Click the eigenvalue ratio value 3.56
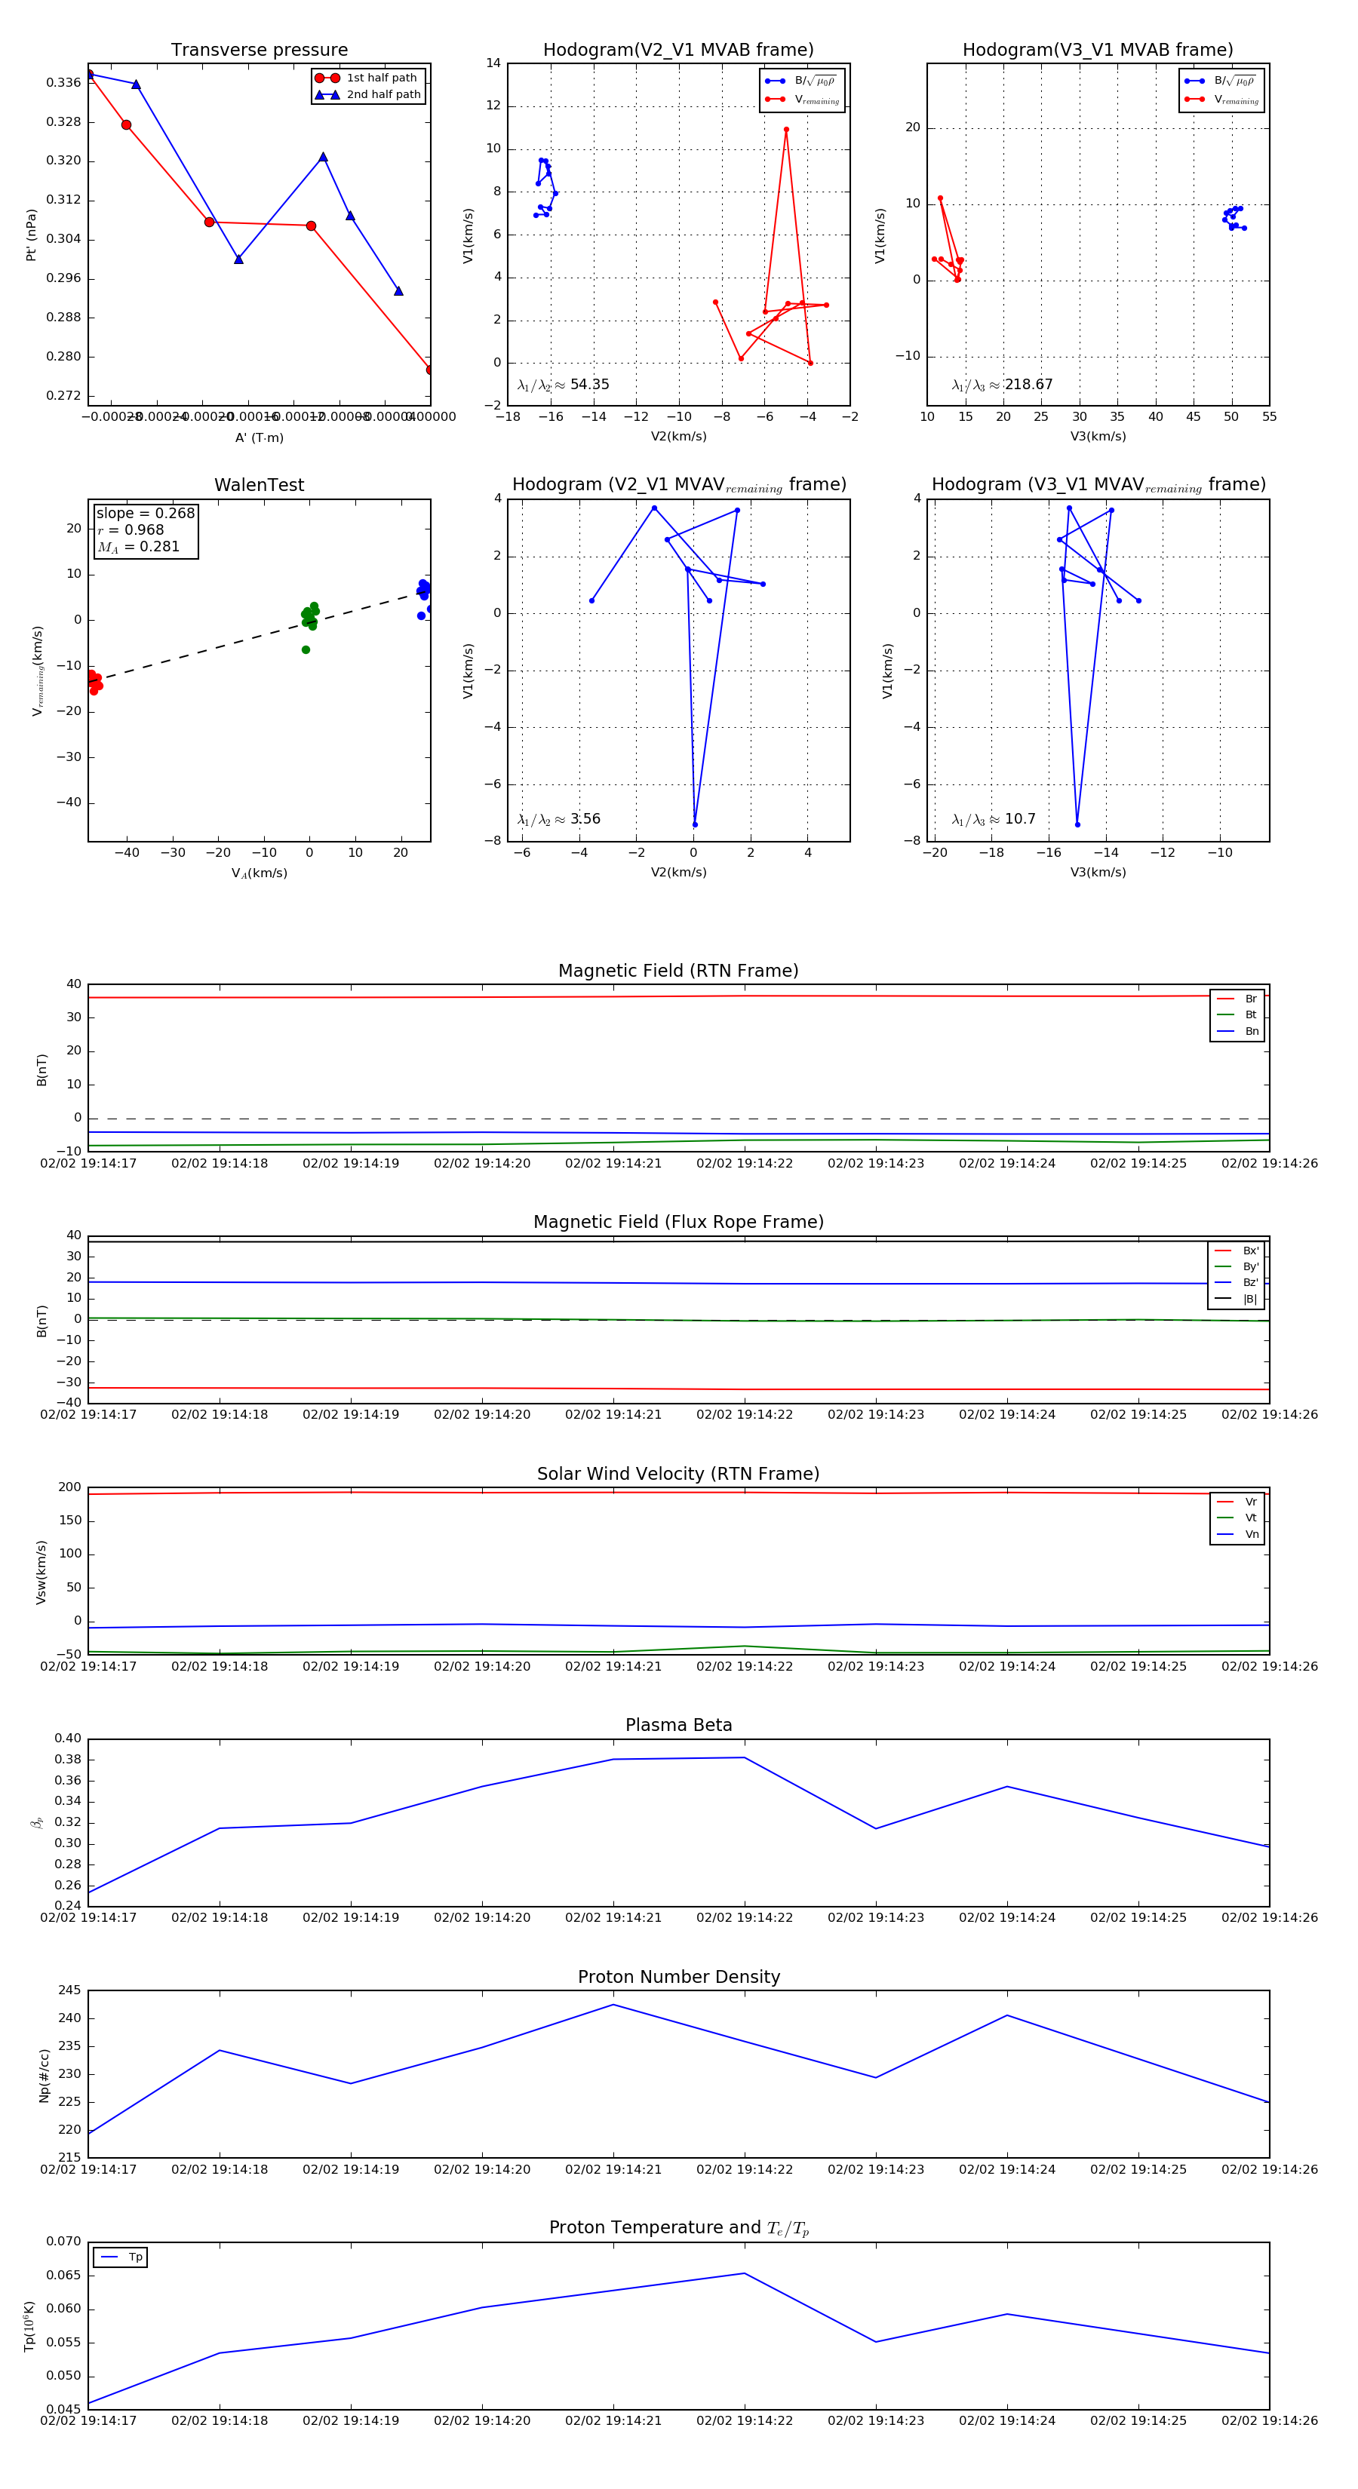The width and height of the screenshot is (1358, 2489). (x=585, y=819)
